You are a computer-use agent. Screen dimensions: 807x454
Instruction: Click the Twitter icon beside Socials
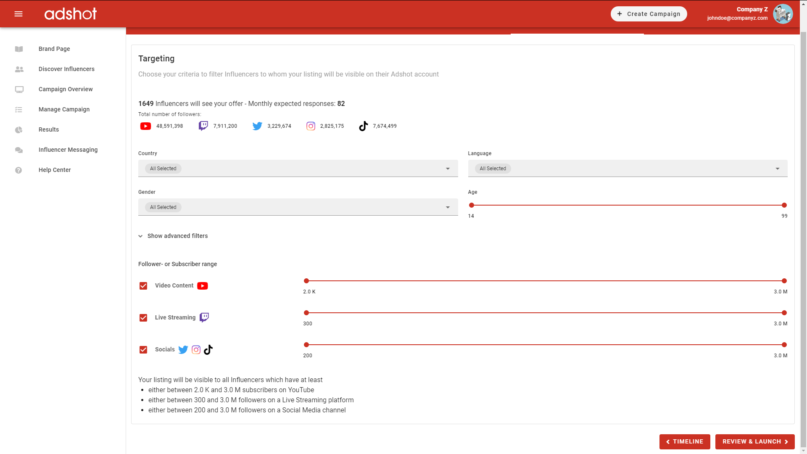tap(183, 350)
